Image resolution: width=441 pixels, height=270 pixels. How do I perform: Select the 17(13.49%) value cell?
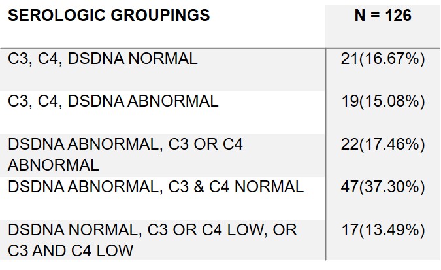point(383,230)
